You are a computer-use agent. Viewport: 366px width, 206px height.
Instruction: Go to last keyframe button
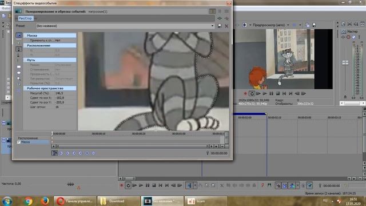[80, 153]
